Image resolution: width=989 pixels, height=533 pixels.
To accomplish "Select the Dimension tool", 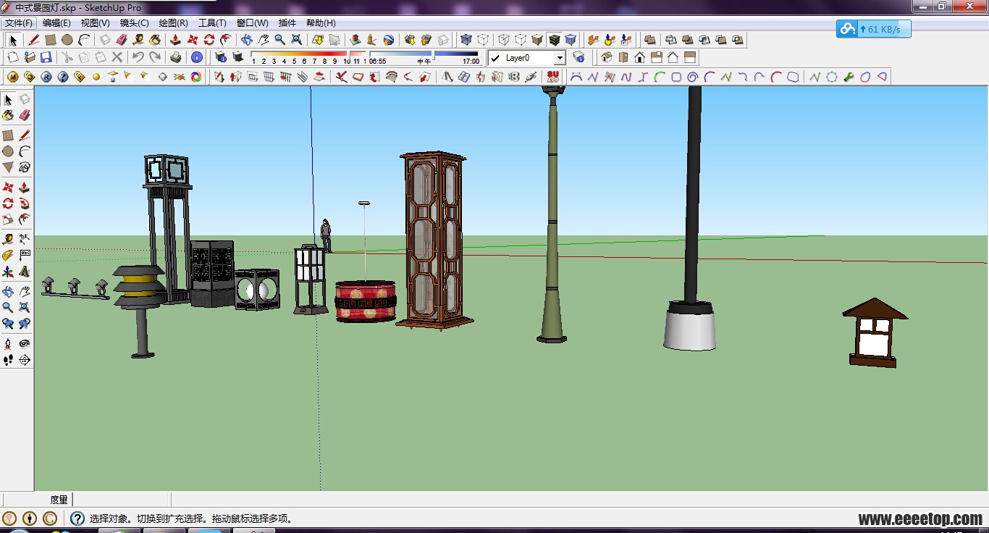I will [25, 239].
